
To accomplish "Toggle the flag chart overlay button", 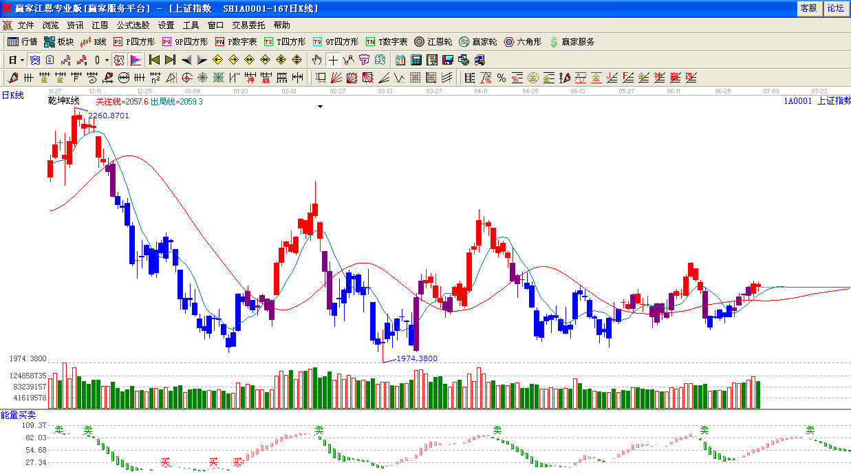I will pos(135,60).
